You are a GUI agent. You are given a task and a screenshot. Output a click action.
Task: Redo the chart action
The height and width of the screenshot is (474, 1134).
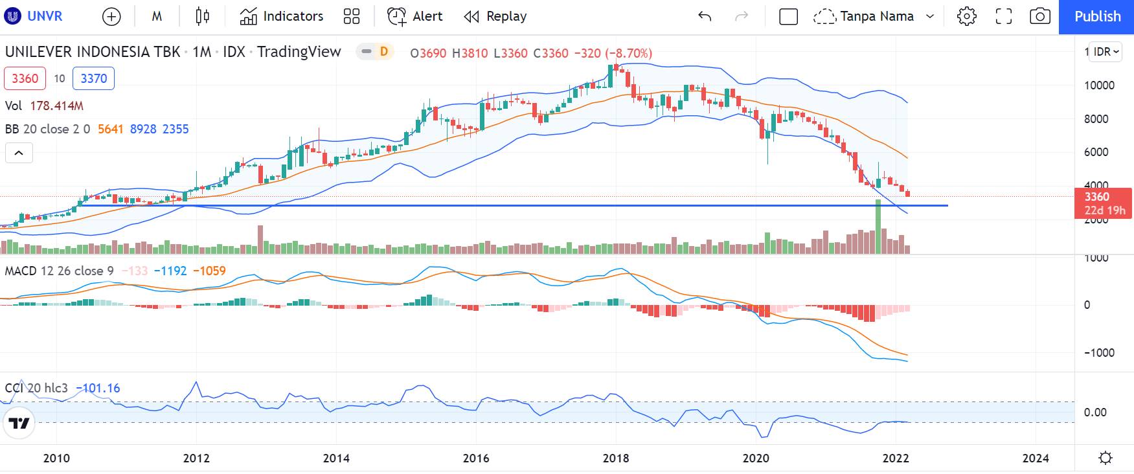742,16
